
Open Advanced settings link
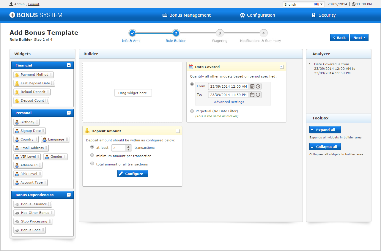(x=229, y=102)
